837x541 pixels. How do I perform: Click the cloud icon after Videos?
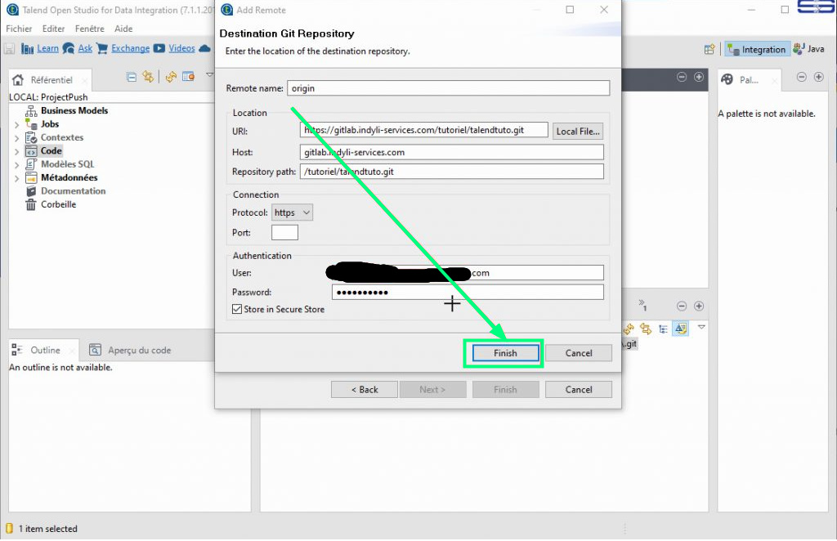pos(204,48)
